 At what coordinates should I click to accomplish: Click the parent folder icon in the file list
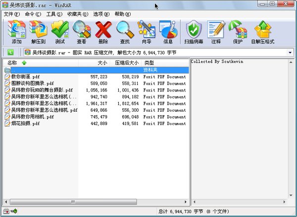7,70
